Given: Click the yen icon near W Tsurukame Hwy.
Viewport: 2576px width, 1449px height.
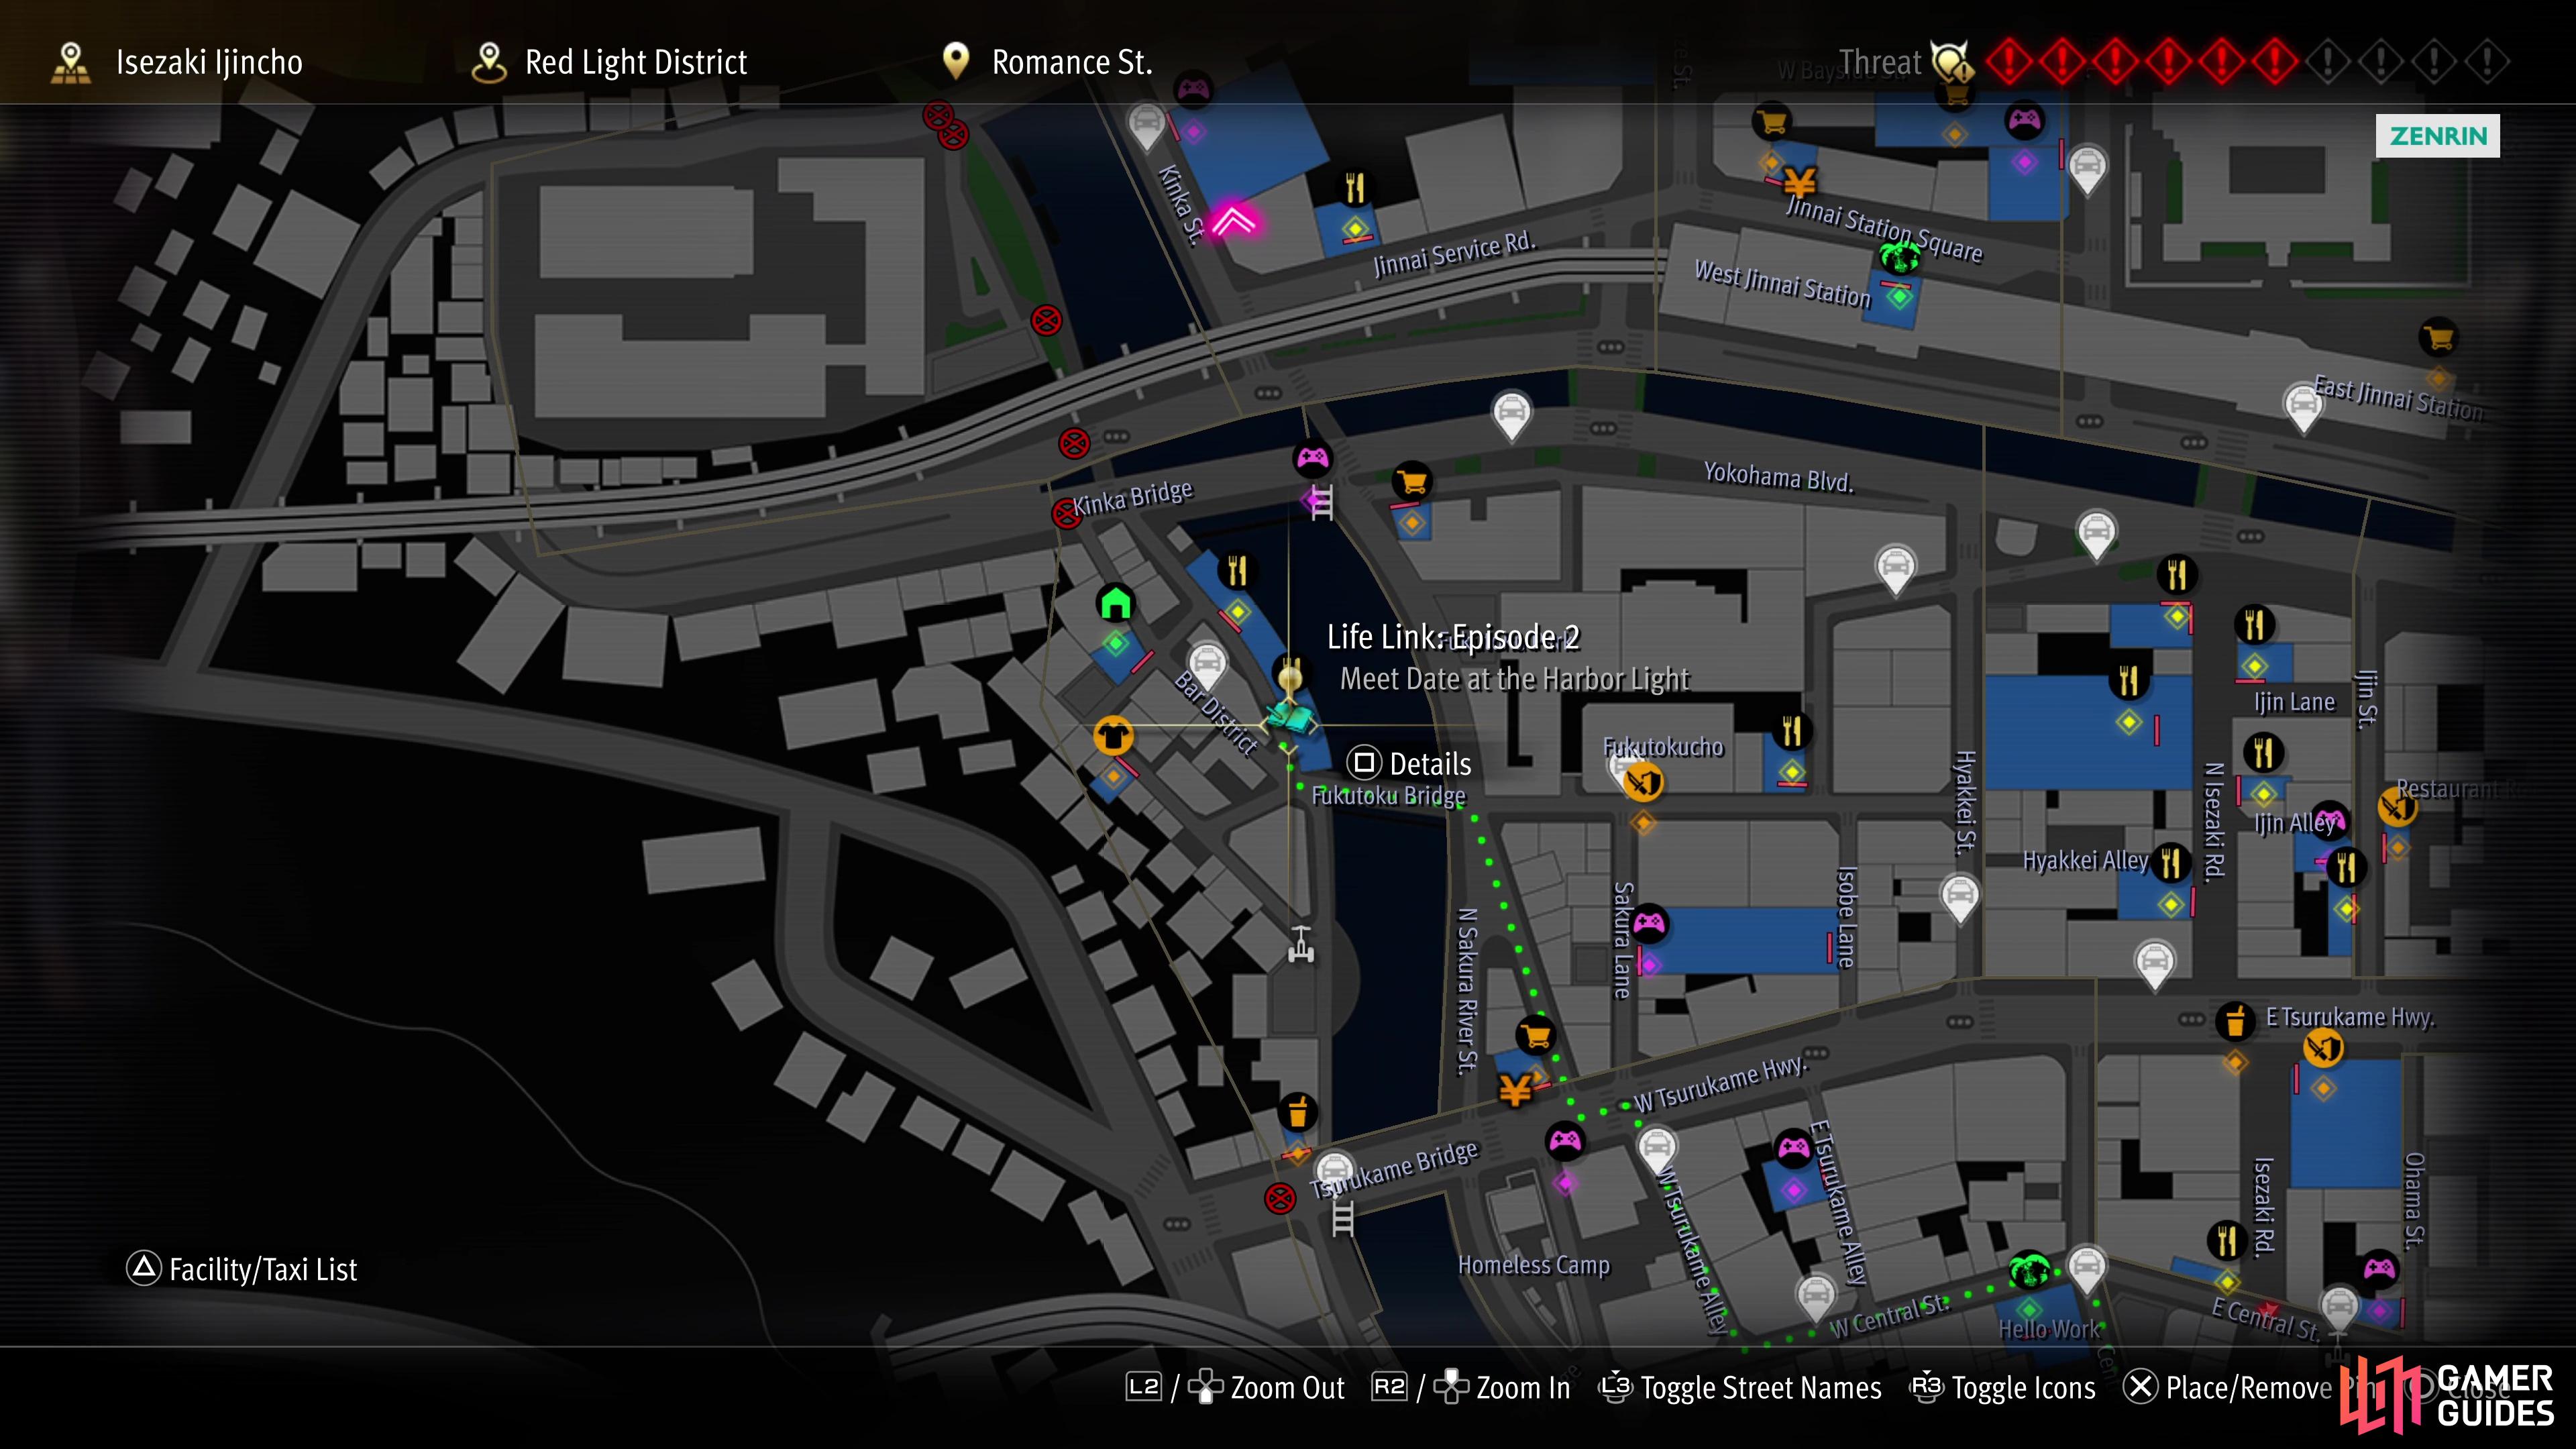Looking at the screenshot, I should point(1516,1089).
